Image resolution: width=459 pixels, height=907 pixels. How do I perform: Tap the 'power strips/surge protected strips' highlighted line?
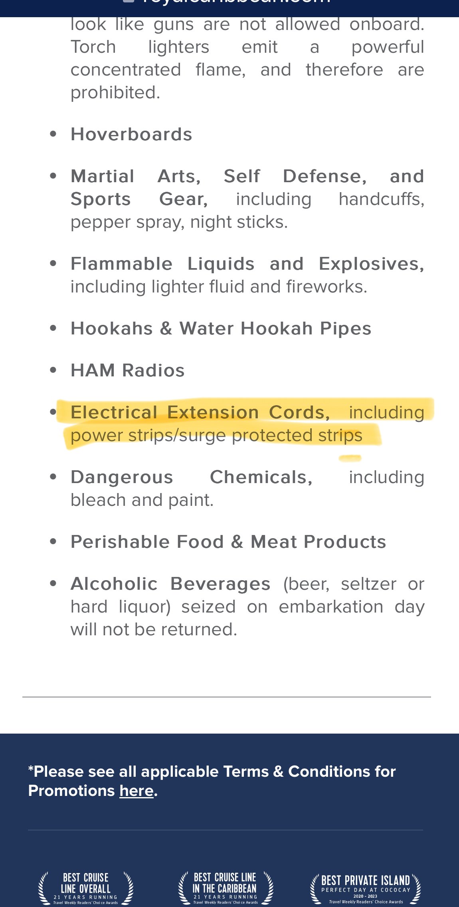pyautogui.click(x=216, y=436)
